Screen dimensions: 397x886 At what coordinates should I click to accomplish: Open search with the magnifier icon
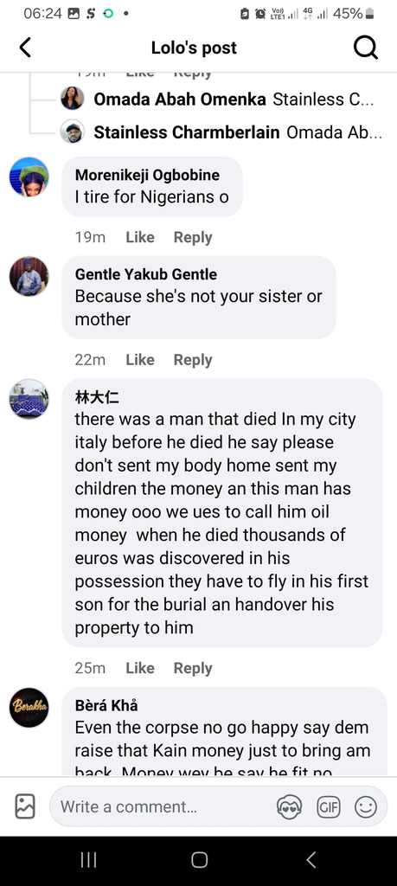(x=365, y=48)
